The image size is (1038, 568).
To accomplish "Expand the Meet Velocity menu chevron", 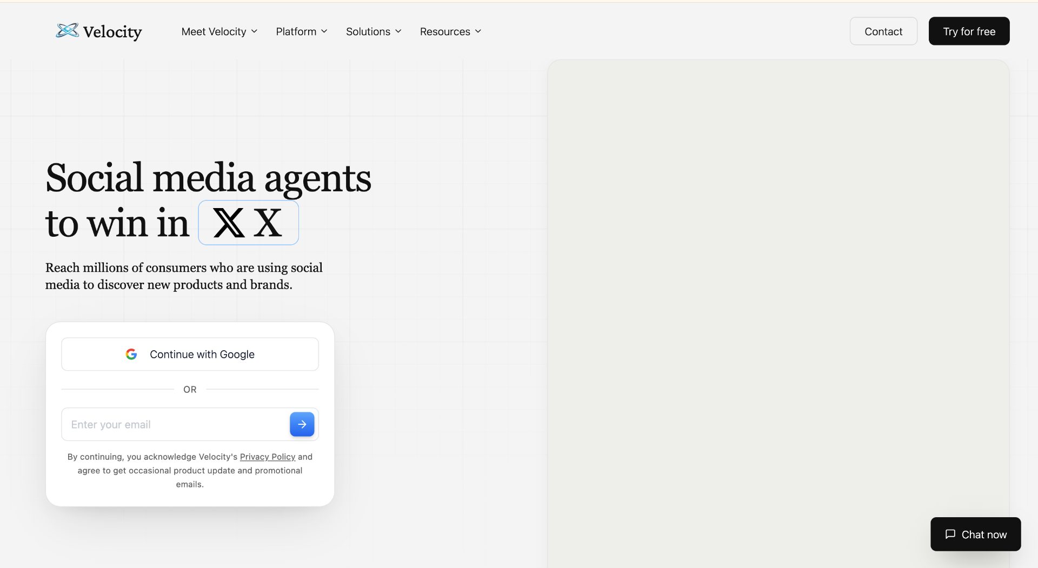I will 254,31.
